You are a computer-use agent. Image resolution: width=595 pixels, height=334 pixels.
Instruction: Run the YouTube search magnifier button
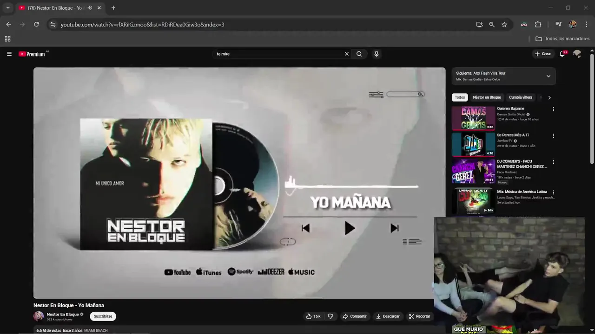(359, 54)
